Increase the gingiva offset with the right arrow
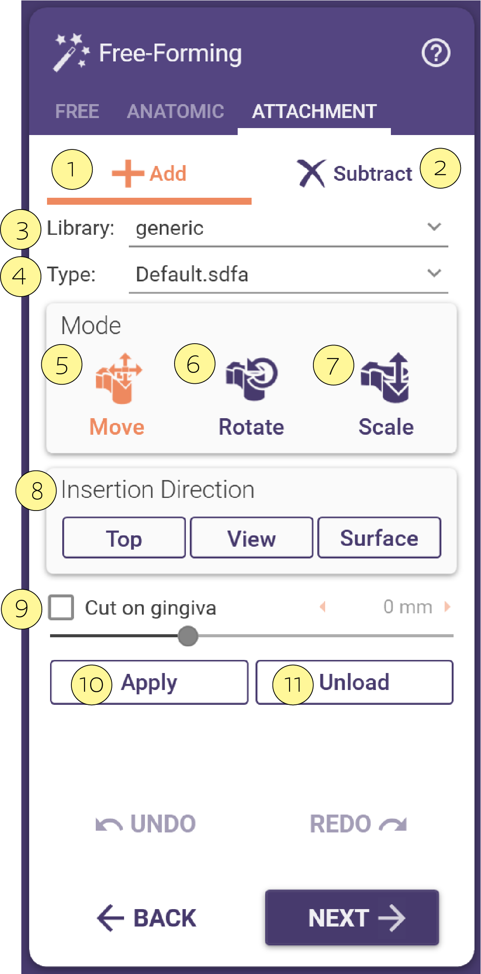Viewport: 481px width, 974px height. click(x=447, y=607)
